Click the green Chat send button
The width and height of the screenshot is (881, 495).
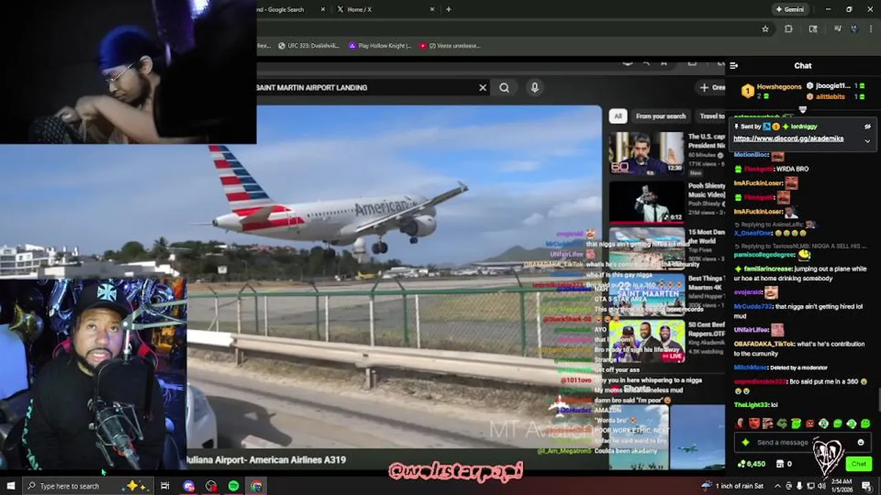coord(858,464)
